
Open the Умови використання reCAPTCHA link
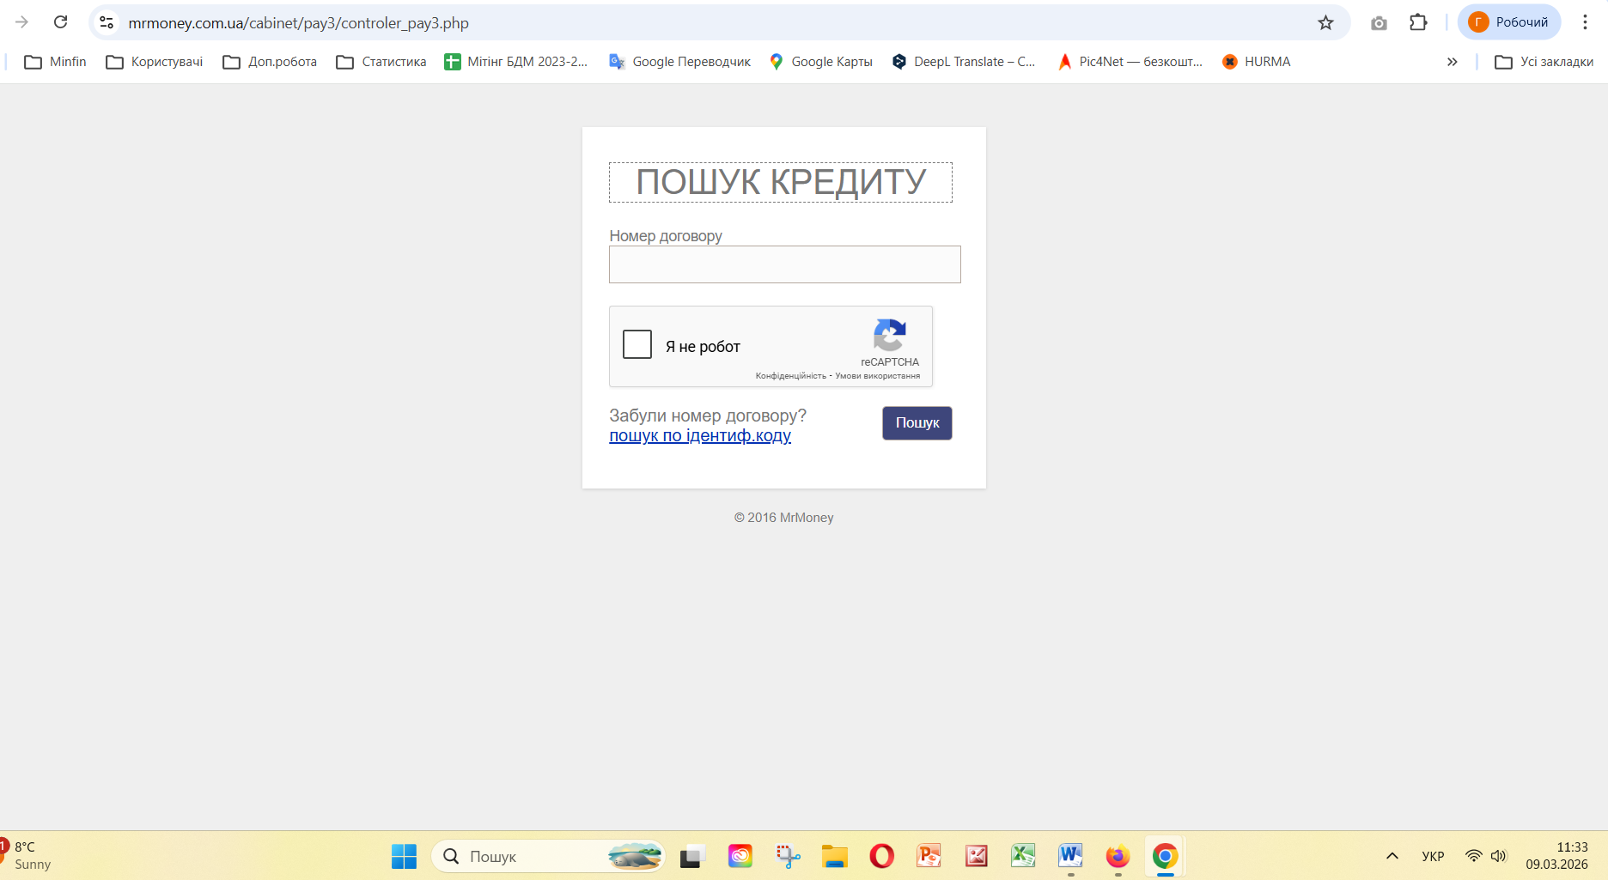(x=877, y=376)
